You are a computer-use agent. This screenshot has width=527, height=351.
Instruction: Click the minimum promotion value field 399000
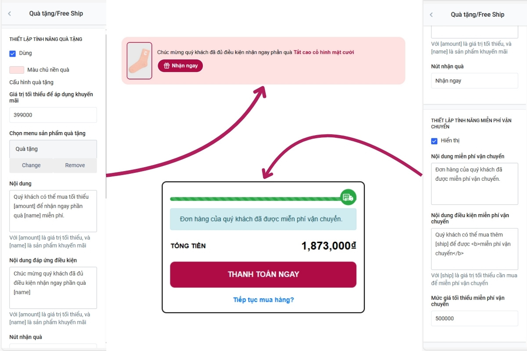[53, 115]
